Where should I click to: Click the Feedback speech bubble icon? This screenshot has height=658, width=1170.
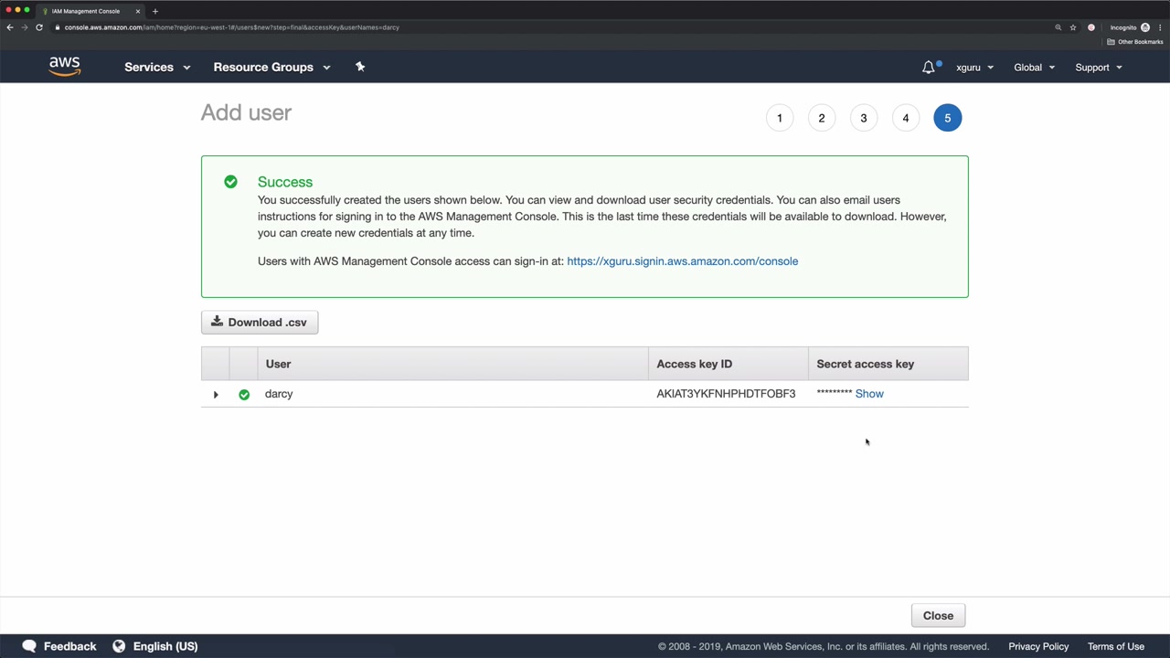pos(29,646)
